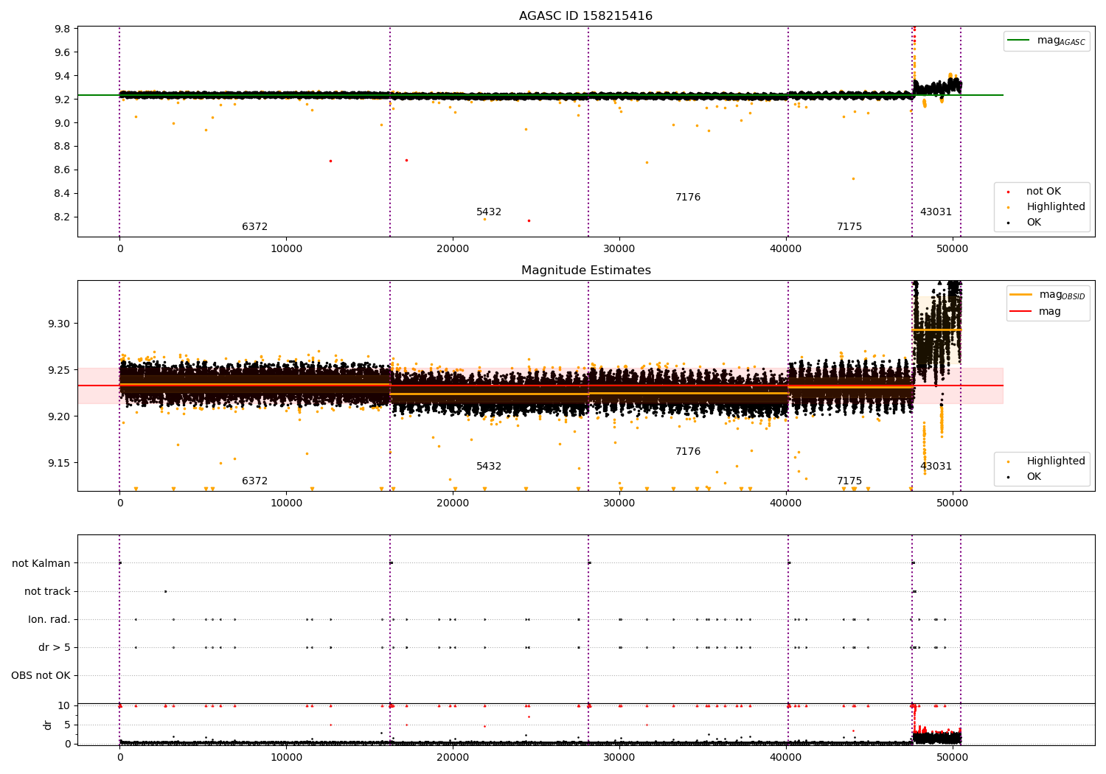Click obsid label 5432 in the top panel

tap(489, 212)
